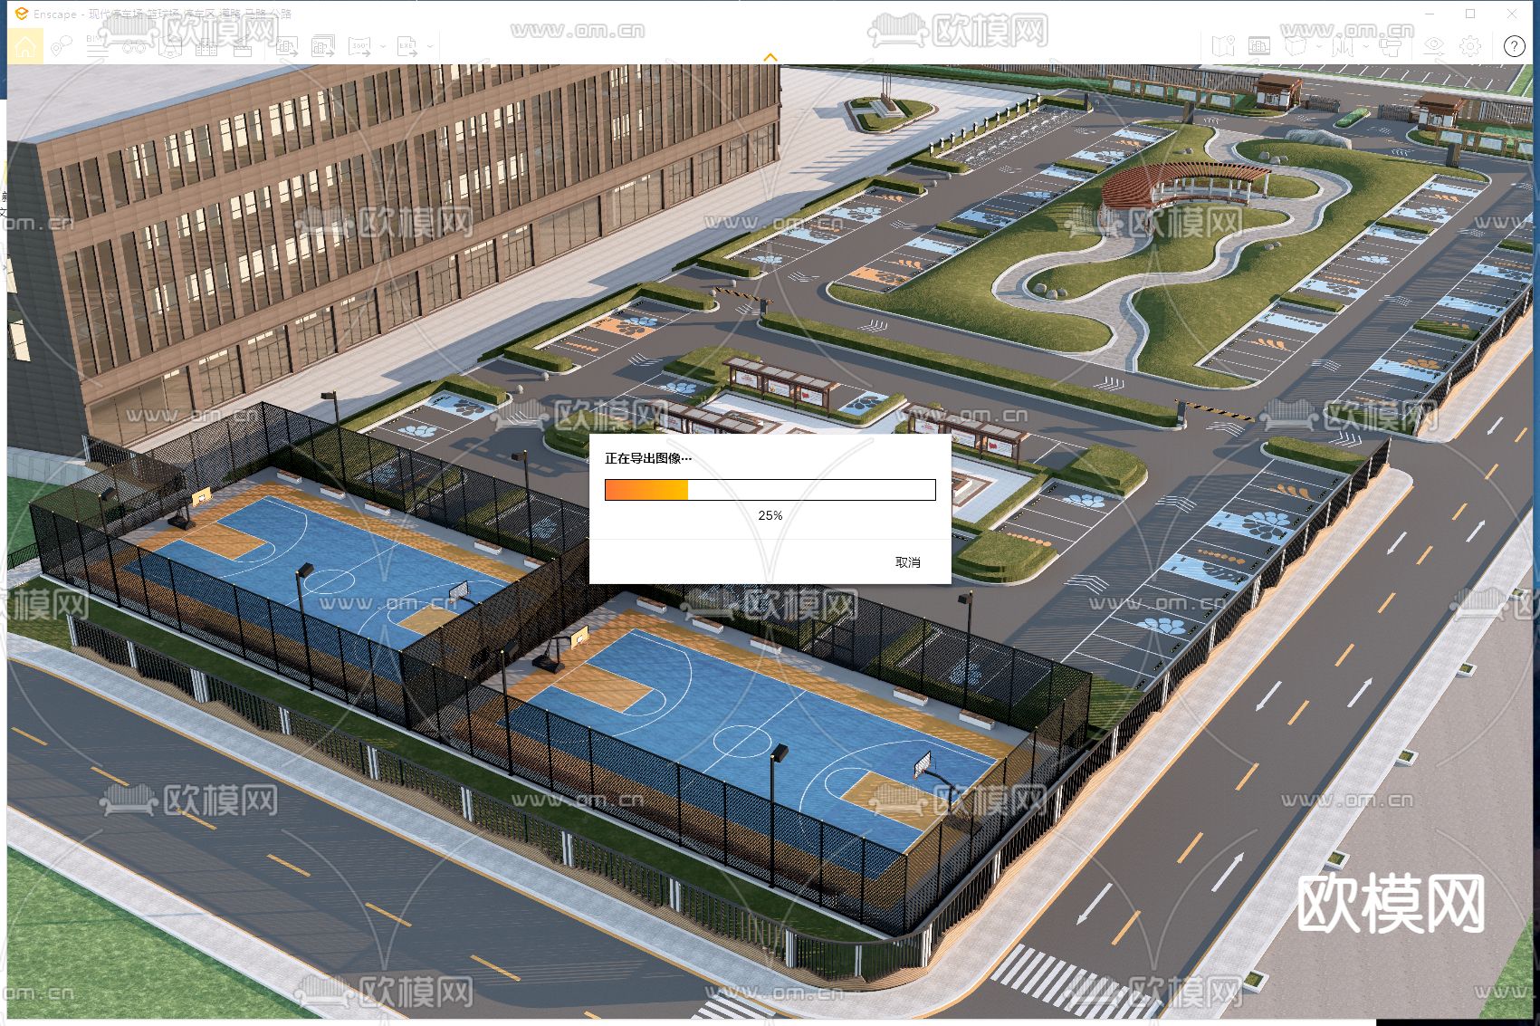Screen dimensions: 1540x1026
Task: Open the video editor clapperboard icon
Action: [x=243, y=46]
